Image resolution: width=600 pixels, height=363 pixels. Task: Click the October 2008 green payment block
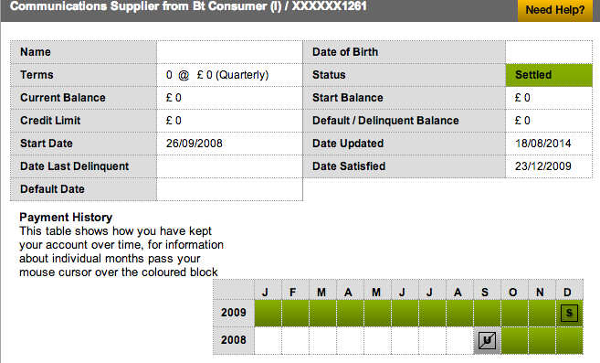coord(514,340)
